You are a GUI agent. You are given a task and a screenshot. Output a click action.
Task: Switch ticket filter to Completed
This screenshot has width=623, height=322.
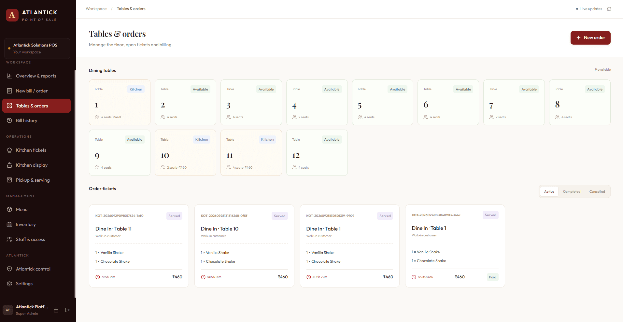[572, 191]
